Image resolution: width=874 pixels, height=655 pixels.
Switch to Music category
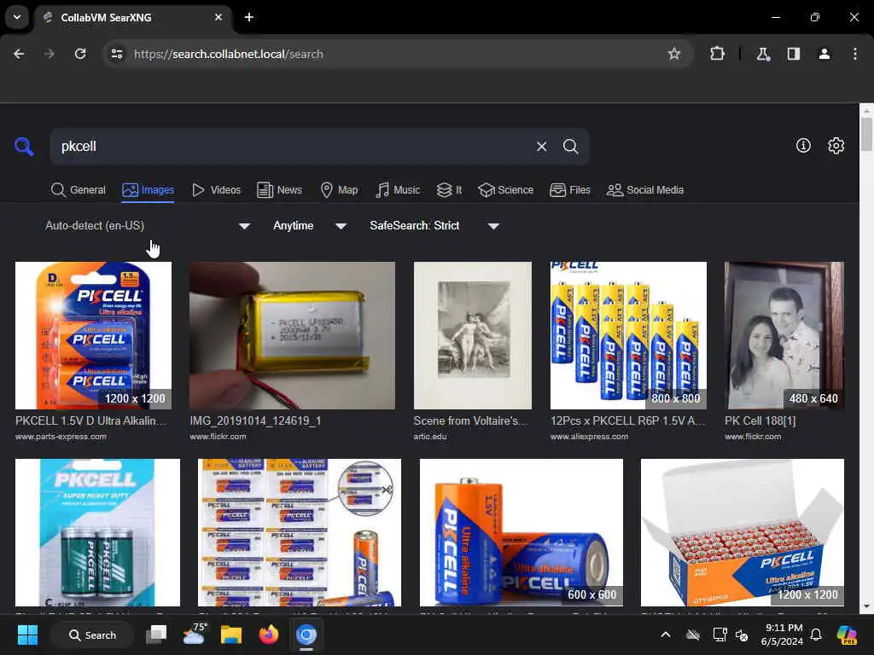(398, 190)
